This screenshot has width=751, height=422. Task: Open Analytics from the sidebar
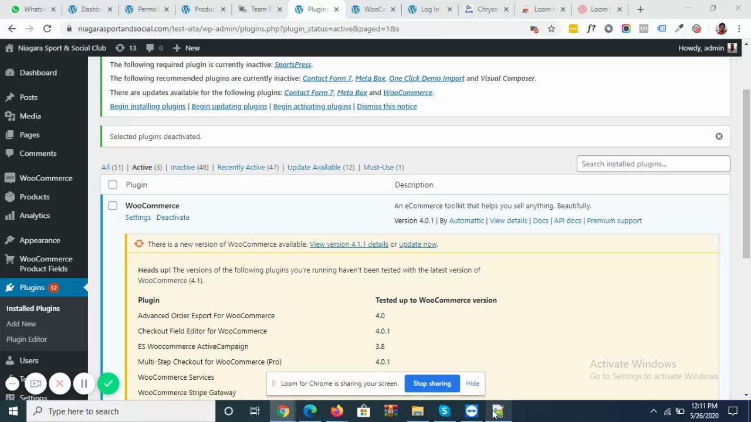pyautogui.click(x=35, y=216)
